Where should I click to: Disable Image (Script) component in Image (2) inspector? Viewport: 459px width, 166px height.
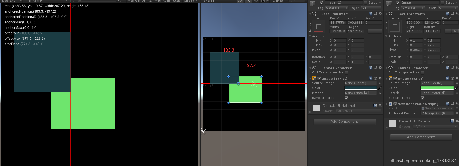(319, 78)
